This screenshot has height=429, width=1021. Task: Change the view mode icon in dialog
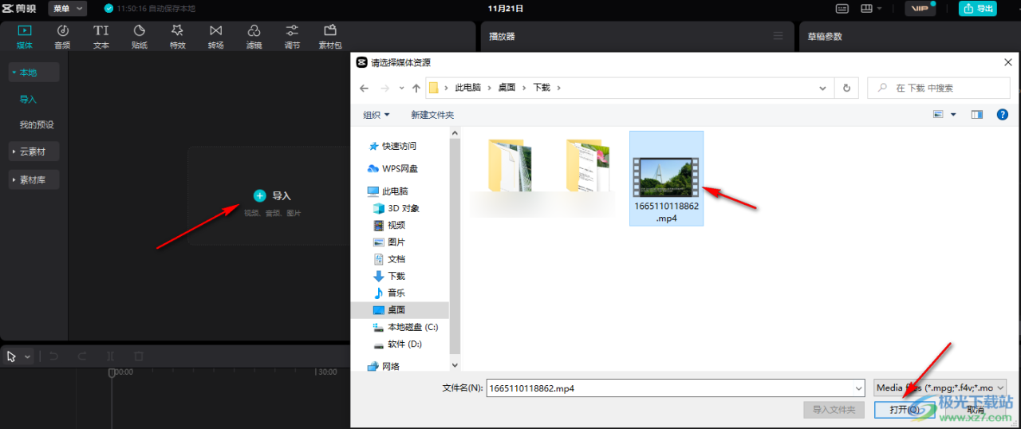coord(938,115)
